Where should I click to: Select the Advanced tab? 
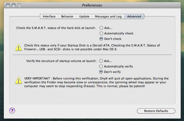click(134, 17)
